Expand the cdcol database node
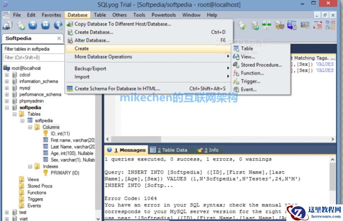Viewport: 343px width, 221px height. tap(7, 75)
